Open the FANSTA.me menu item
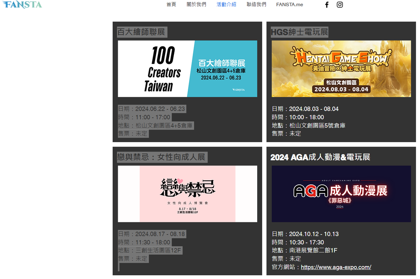This screenshot has width=420, height=279. click(x=290, y=5)
